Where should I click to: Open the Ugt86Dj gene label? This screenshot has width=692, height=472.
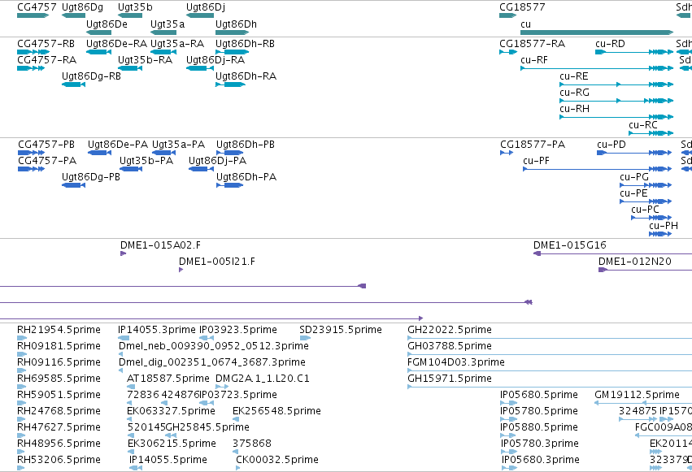click(x=205, y=7)
